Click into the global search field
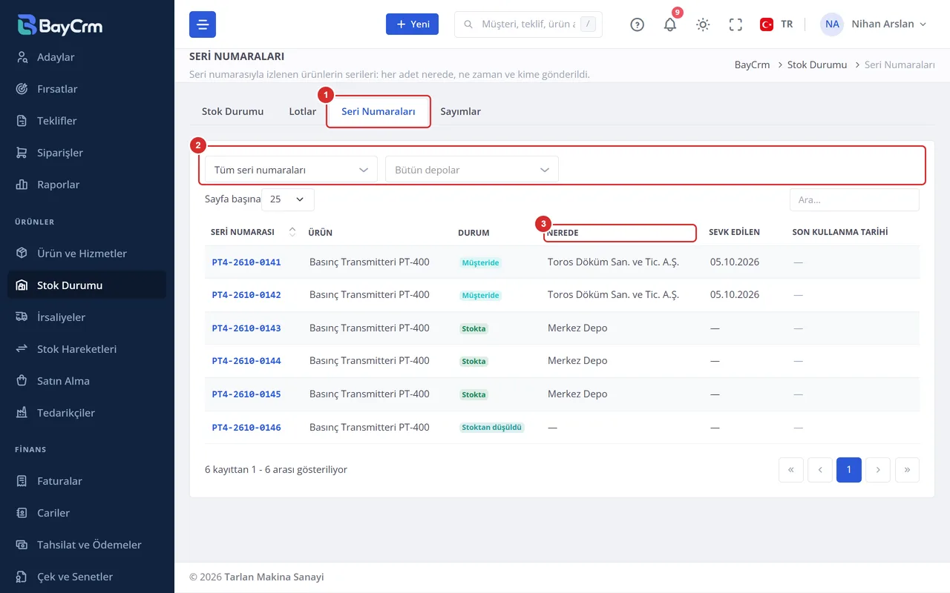Image resolution: width=950 pixels, height=593 pixels. coord(528,24)
